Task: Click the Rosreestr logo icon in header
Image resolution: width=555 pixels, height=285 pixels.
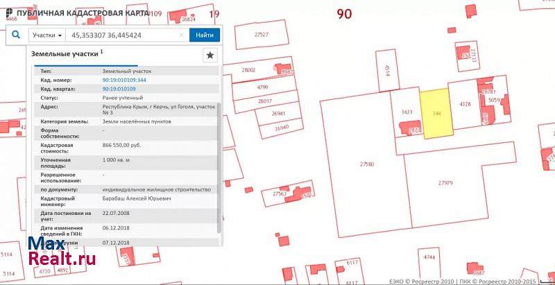Action: [7, 12]
